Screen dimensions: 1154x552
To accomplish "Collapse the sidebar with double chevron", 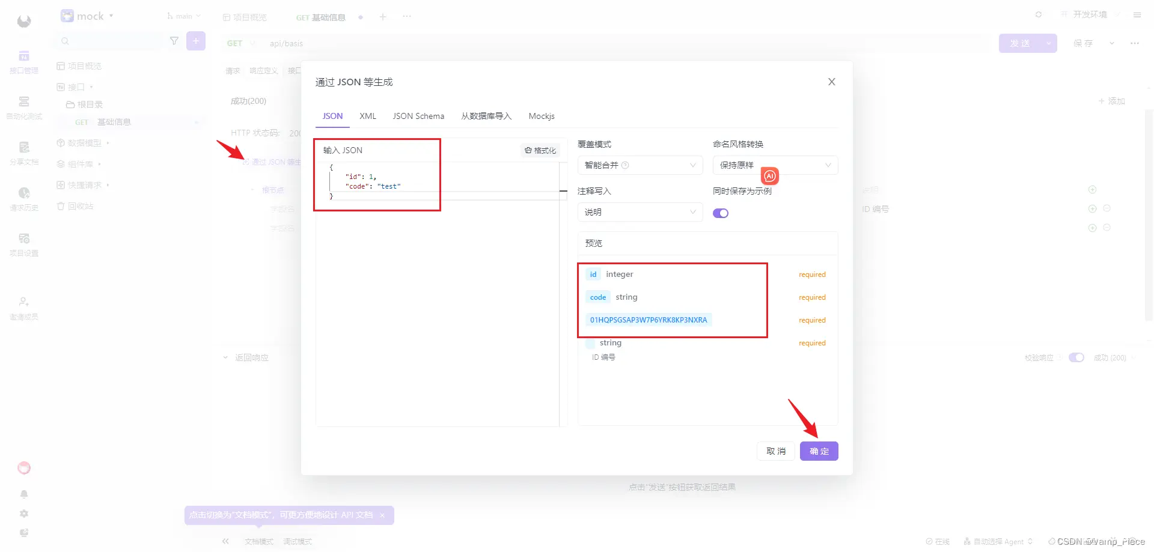I will tap(225, 541).
